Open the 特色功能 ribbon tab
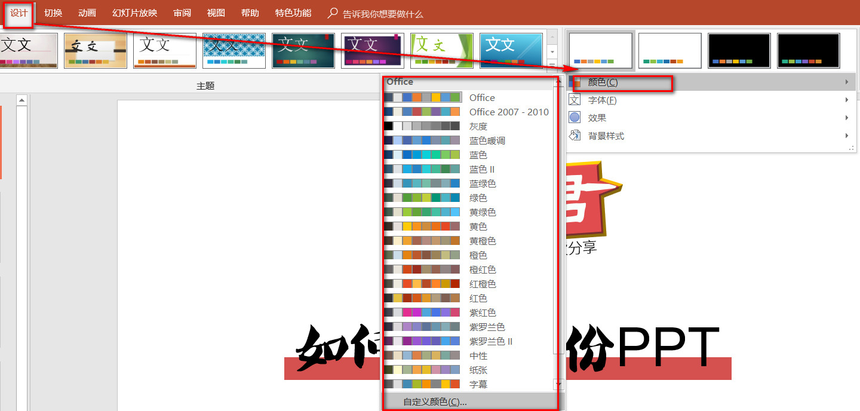This screenshot has height=411, width=860. point(293,13)
